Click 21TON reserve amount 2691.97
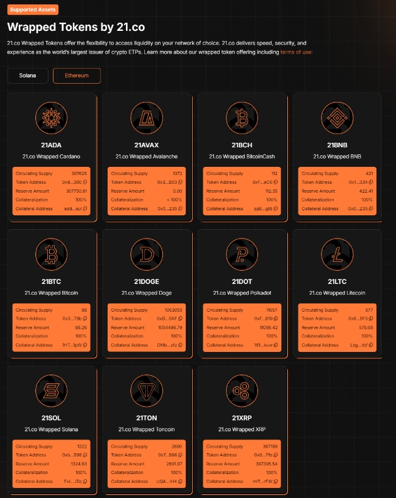Viewport: 396px width, 498px height. pyautogui.click(x=174, y=464)
